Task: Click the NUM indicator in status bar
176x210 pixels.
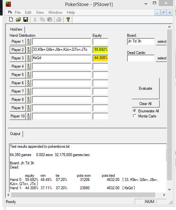Action: tap(150, 202)
